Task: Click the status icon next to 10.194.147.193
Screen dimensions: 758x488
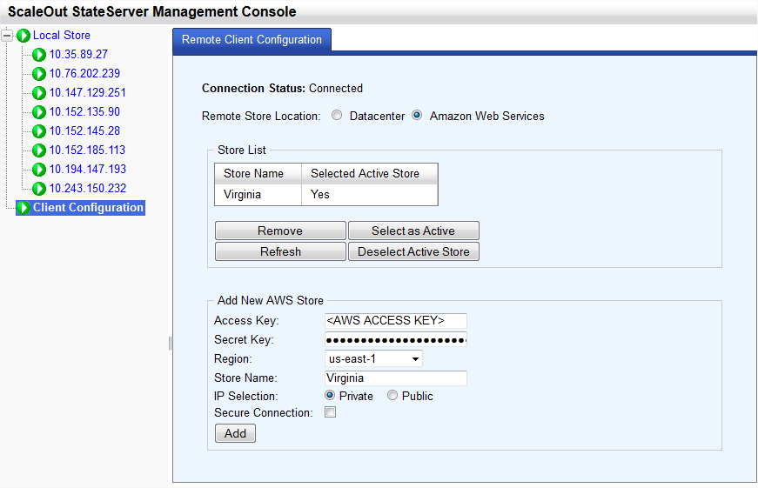Action: (x=39, y=169)
